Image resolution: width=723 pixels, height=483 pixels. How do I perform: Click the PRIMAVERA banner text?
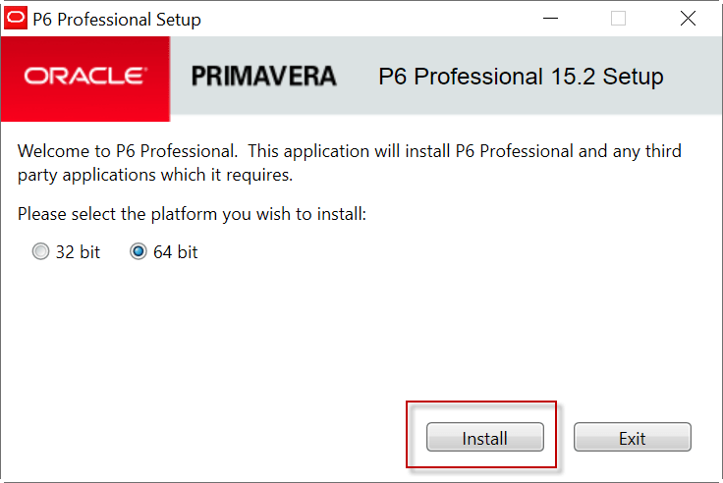pyautogui.click(x=263, y=77)
